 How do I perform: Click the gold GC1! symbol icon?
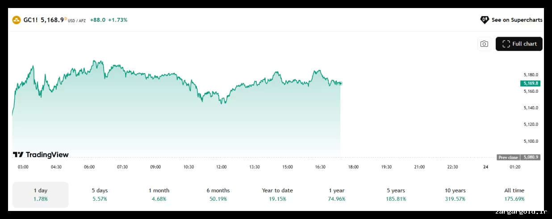(17, 20)
